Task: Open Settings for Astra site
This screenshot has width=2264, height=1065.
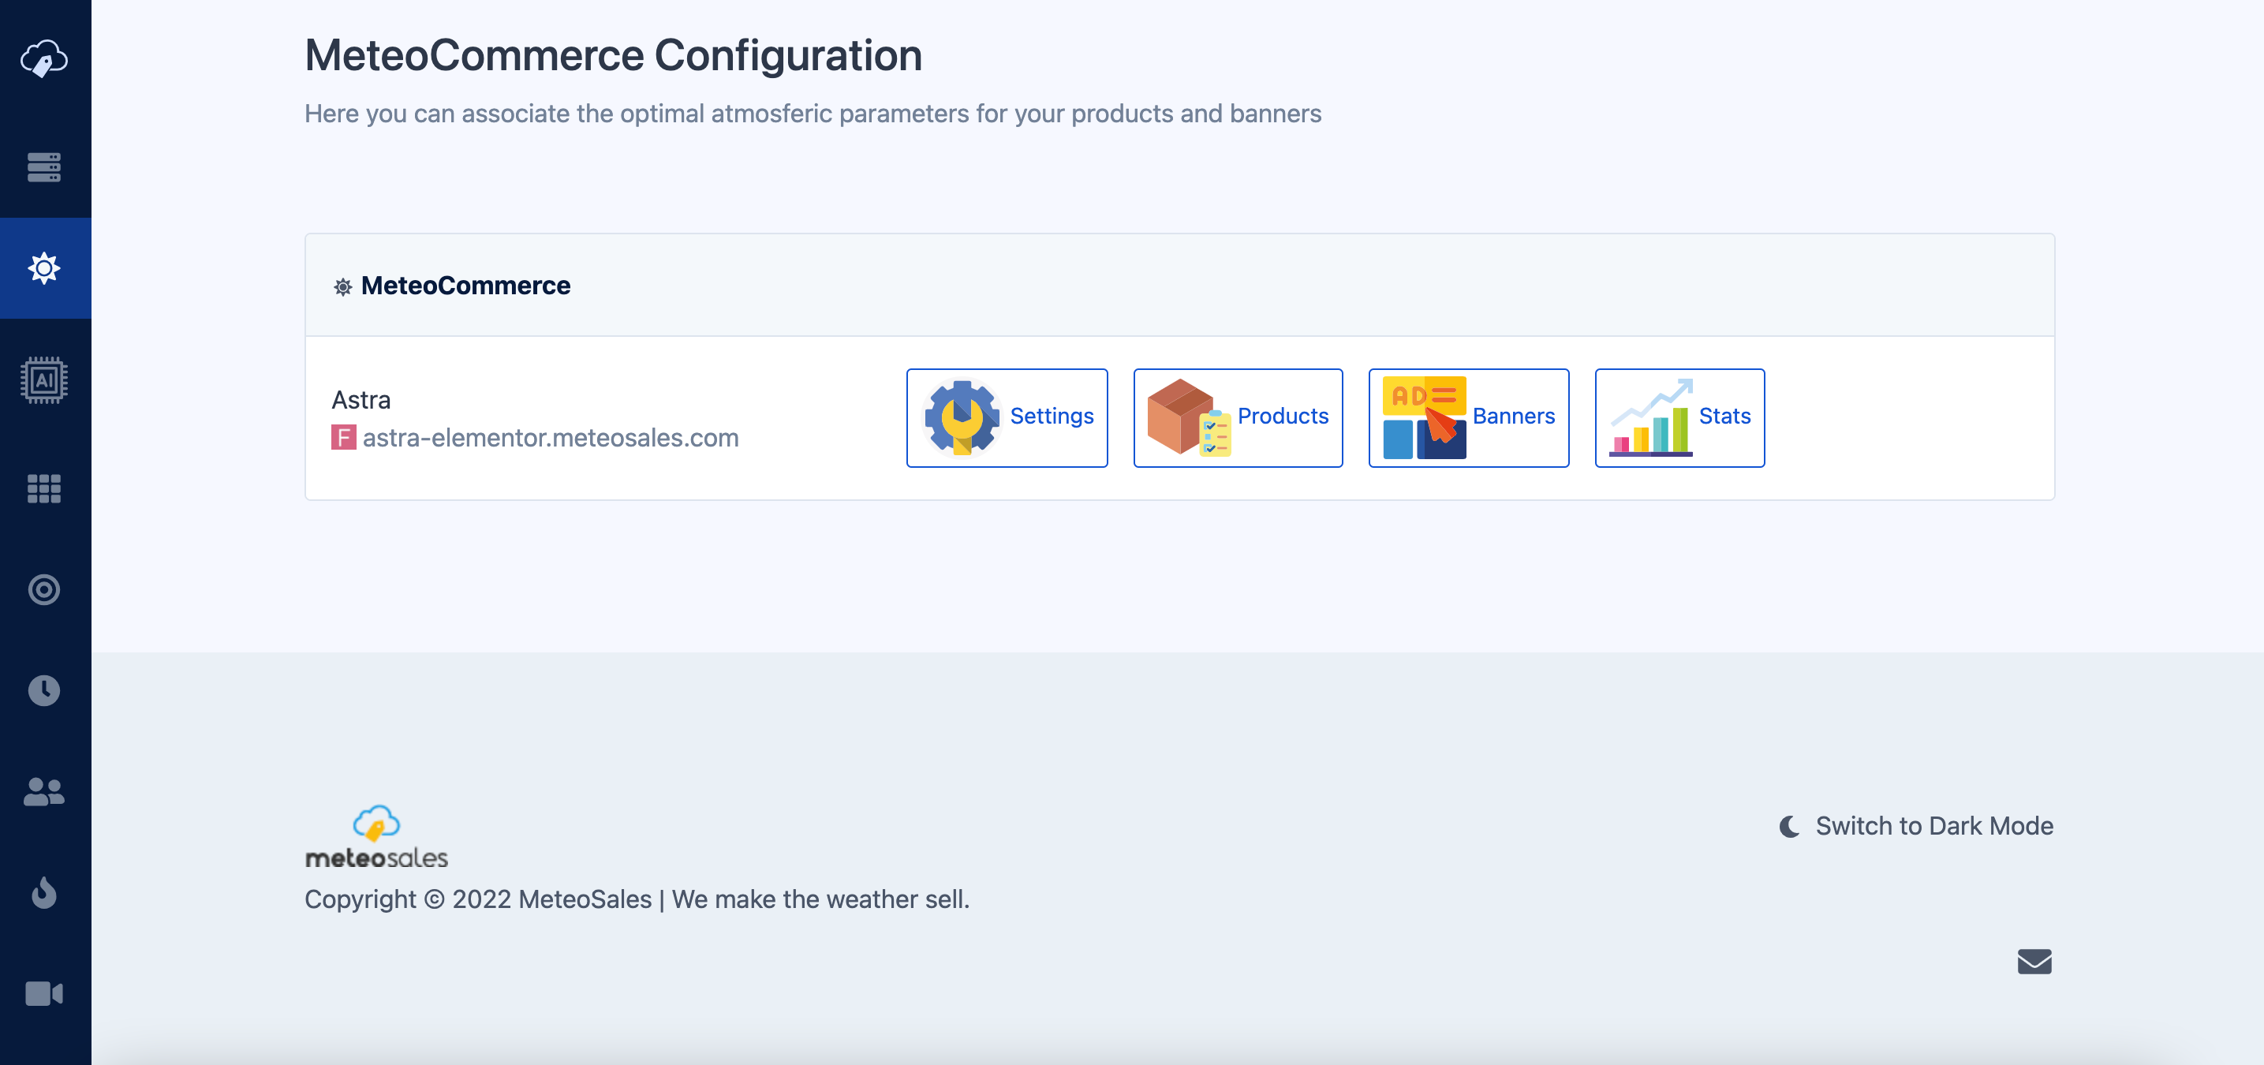Action: 1007,417
